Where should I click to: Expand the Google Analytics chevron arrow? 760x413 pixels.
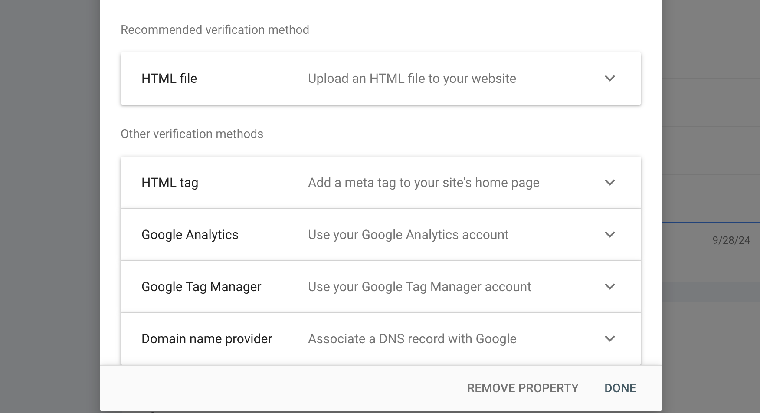(610, 235)
